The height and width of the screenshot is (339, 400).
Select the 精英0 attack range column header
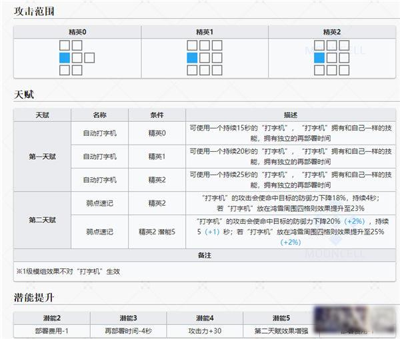(x=77, y=32)
